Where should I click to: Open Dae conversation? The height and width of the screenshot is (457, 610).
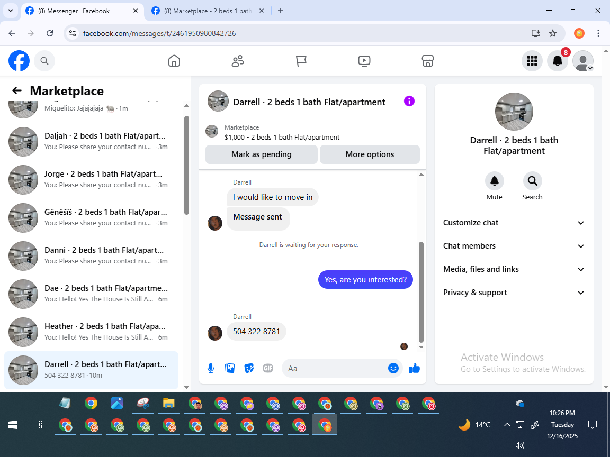[91, 294]
